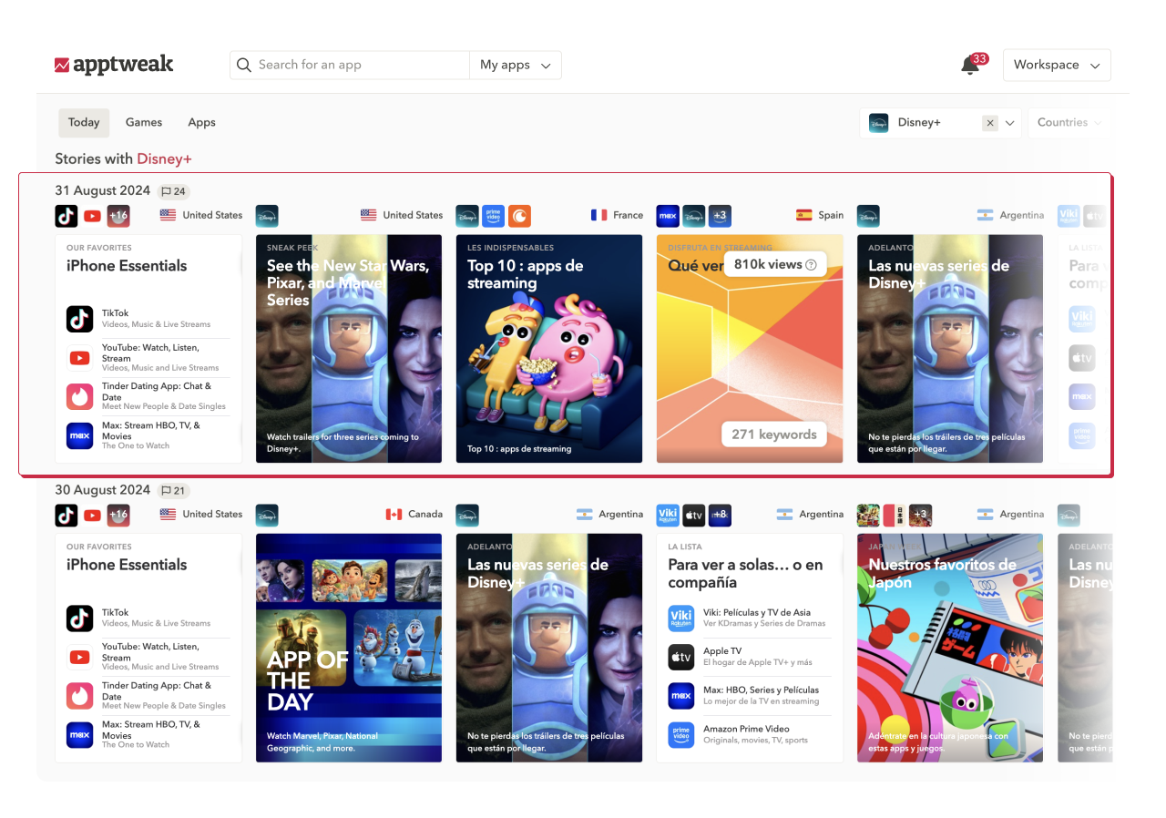Click Viki: Películas y TV de Asia

(757, 613)
